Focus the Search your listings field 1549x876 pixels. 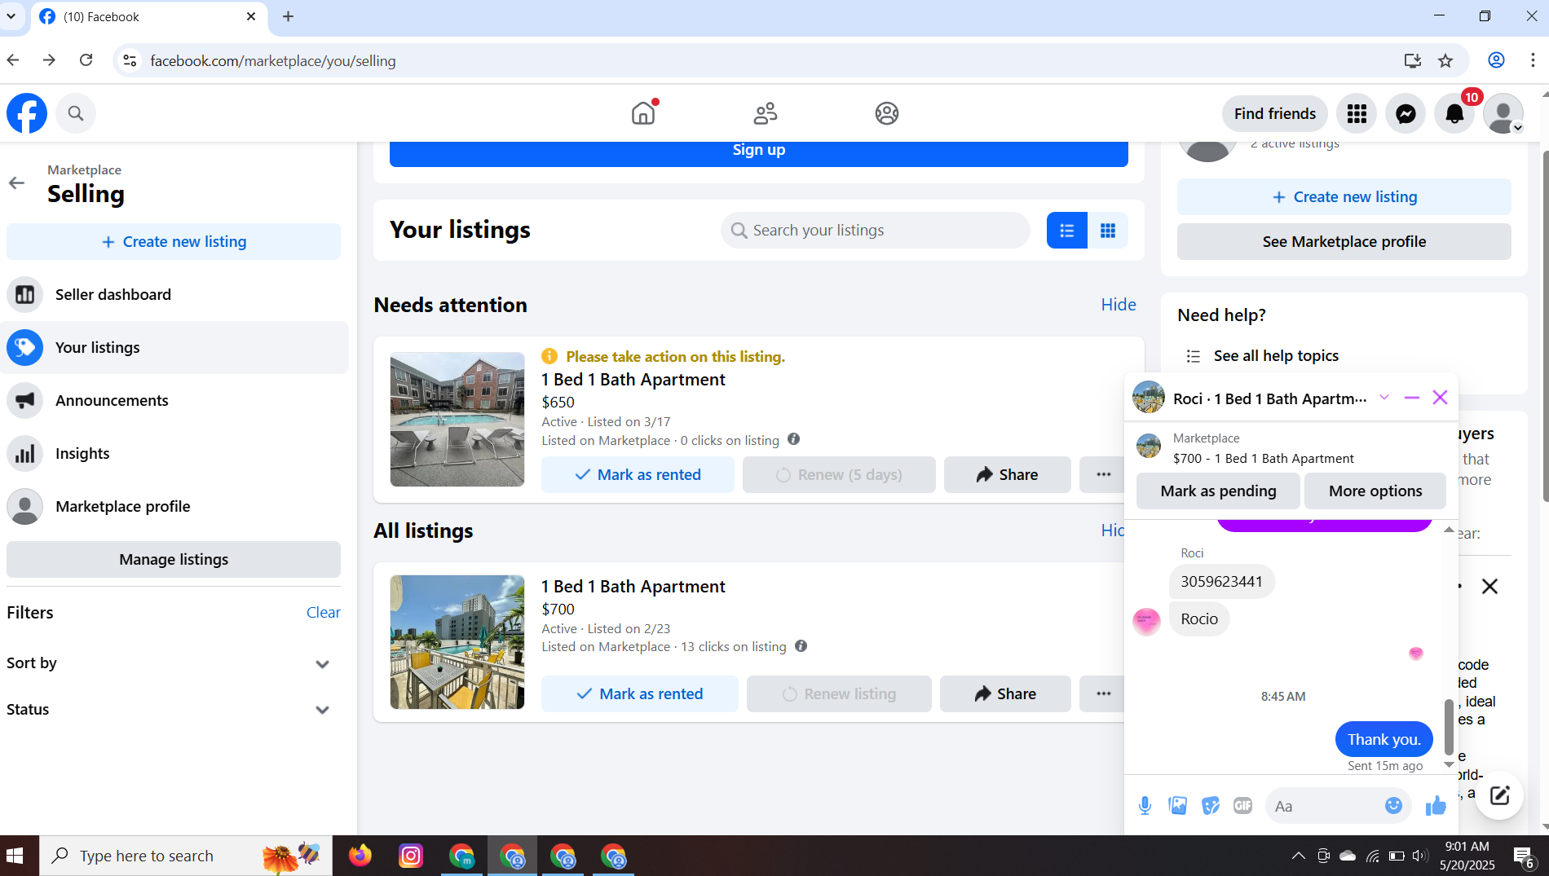(x=876, y=231)
